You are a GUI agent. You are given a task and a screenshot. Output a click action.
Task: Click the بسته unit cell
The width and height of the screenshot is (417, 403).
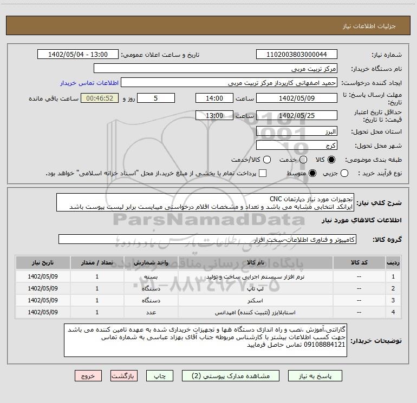pyautogui.click(x=151, y=276)
